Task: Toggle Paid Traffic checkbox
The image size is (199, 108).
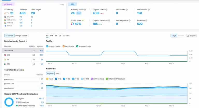Action: (x=63, y=46)
